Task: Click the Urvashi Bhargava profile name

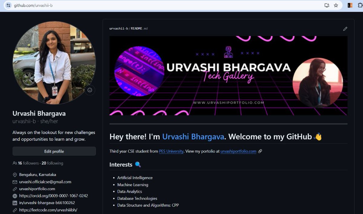Action: (x=39, y=114)
